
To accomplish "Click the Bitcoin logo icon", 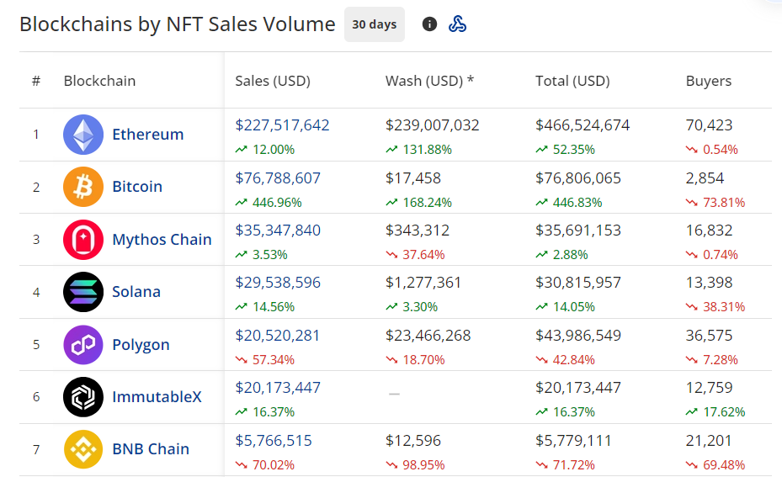I will point(83,187).
